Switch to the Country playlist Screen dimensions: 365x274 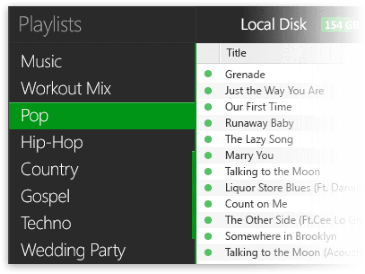(x=49, y=170)
